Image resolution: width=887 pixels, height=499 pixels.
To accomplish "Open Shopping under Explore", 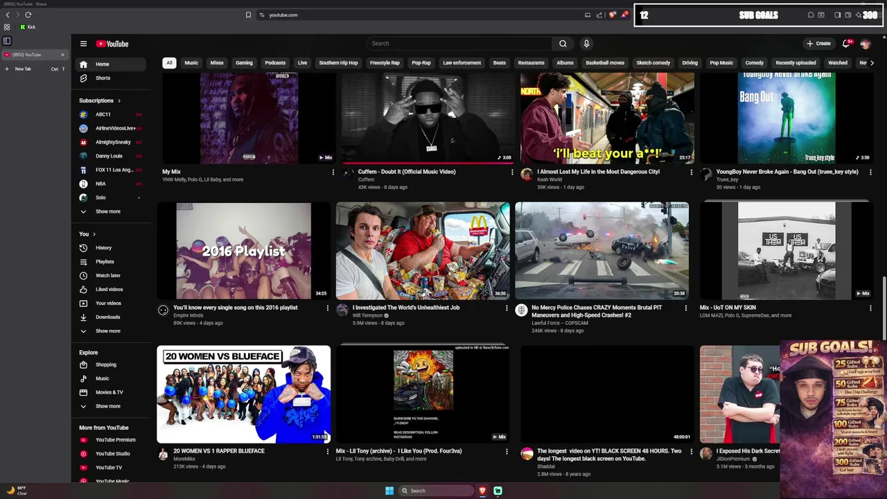I will tap(111, 365).
